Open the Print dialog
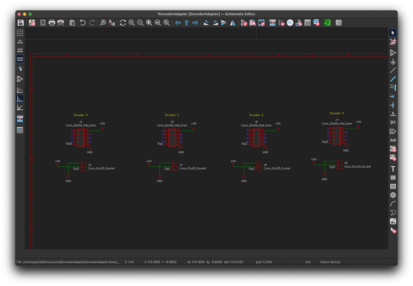 [x=52, y=23]
